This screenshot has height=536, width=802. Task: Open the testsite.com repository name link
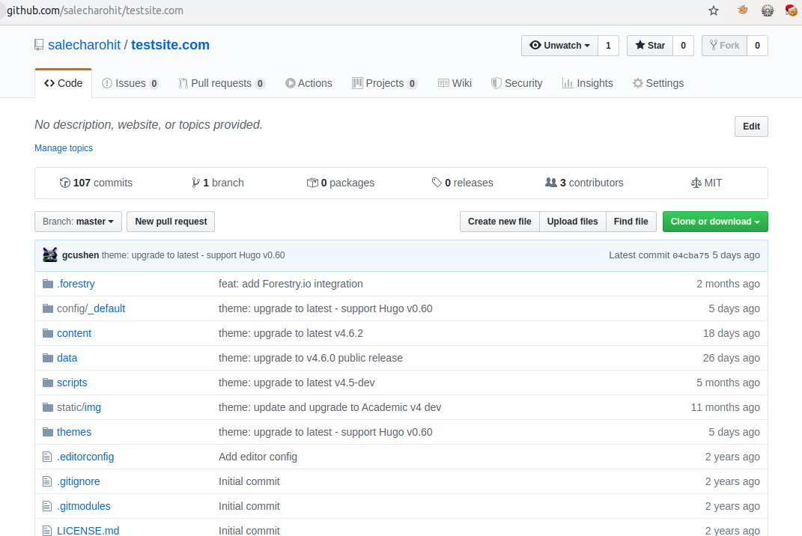click(170, 45)
